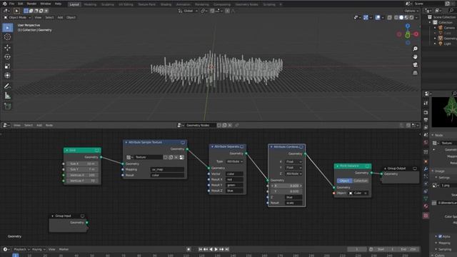Toggle viewport gizmos button
Viewport: 457px width, 257px height.
tap(366, 17)
